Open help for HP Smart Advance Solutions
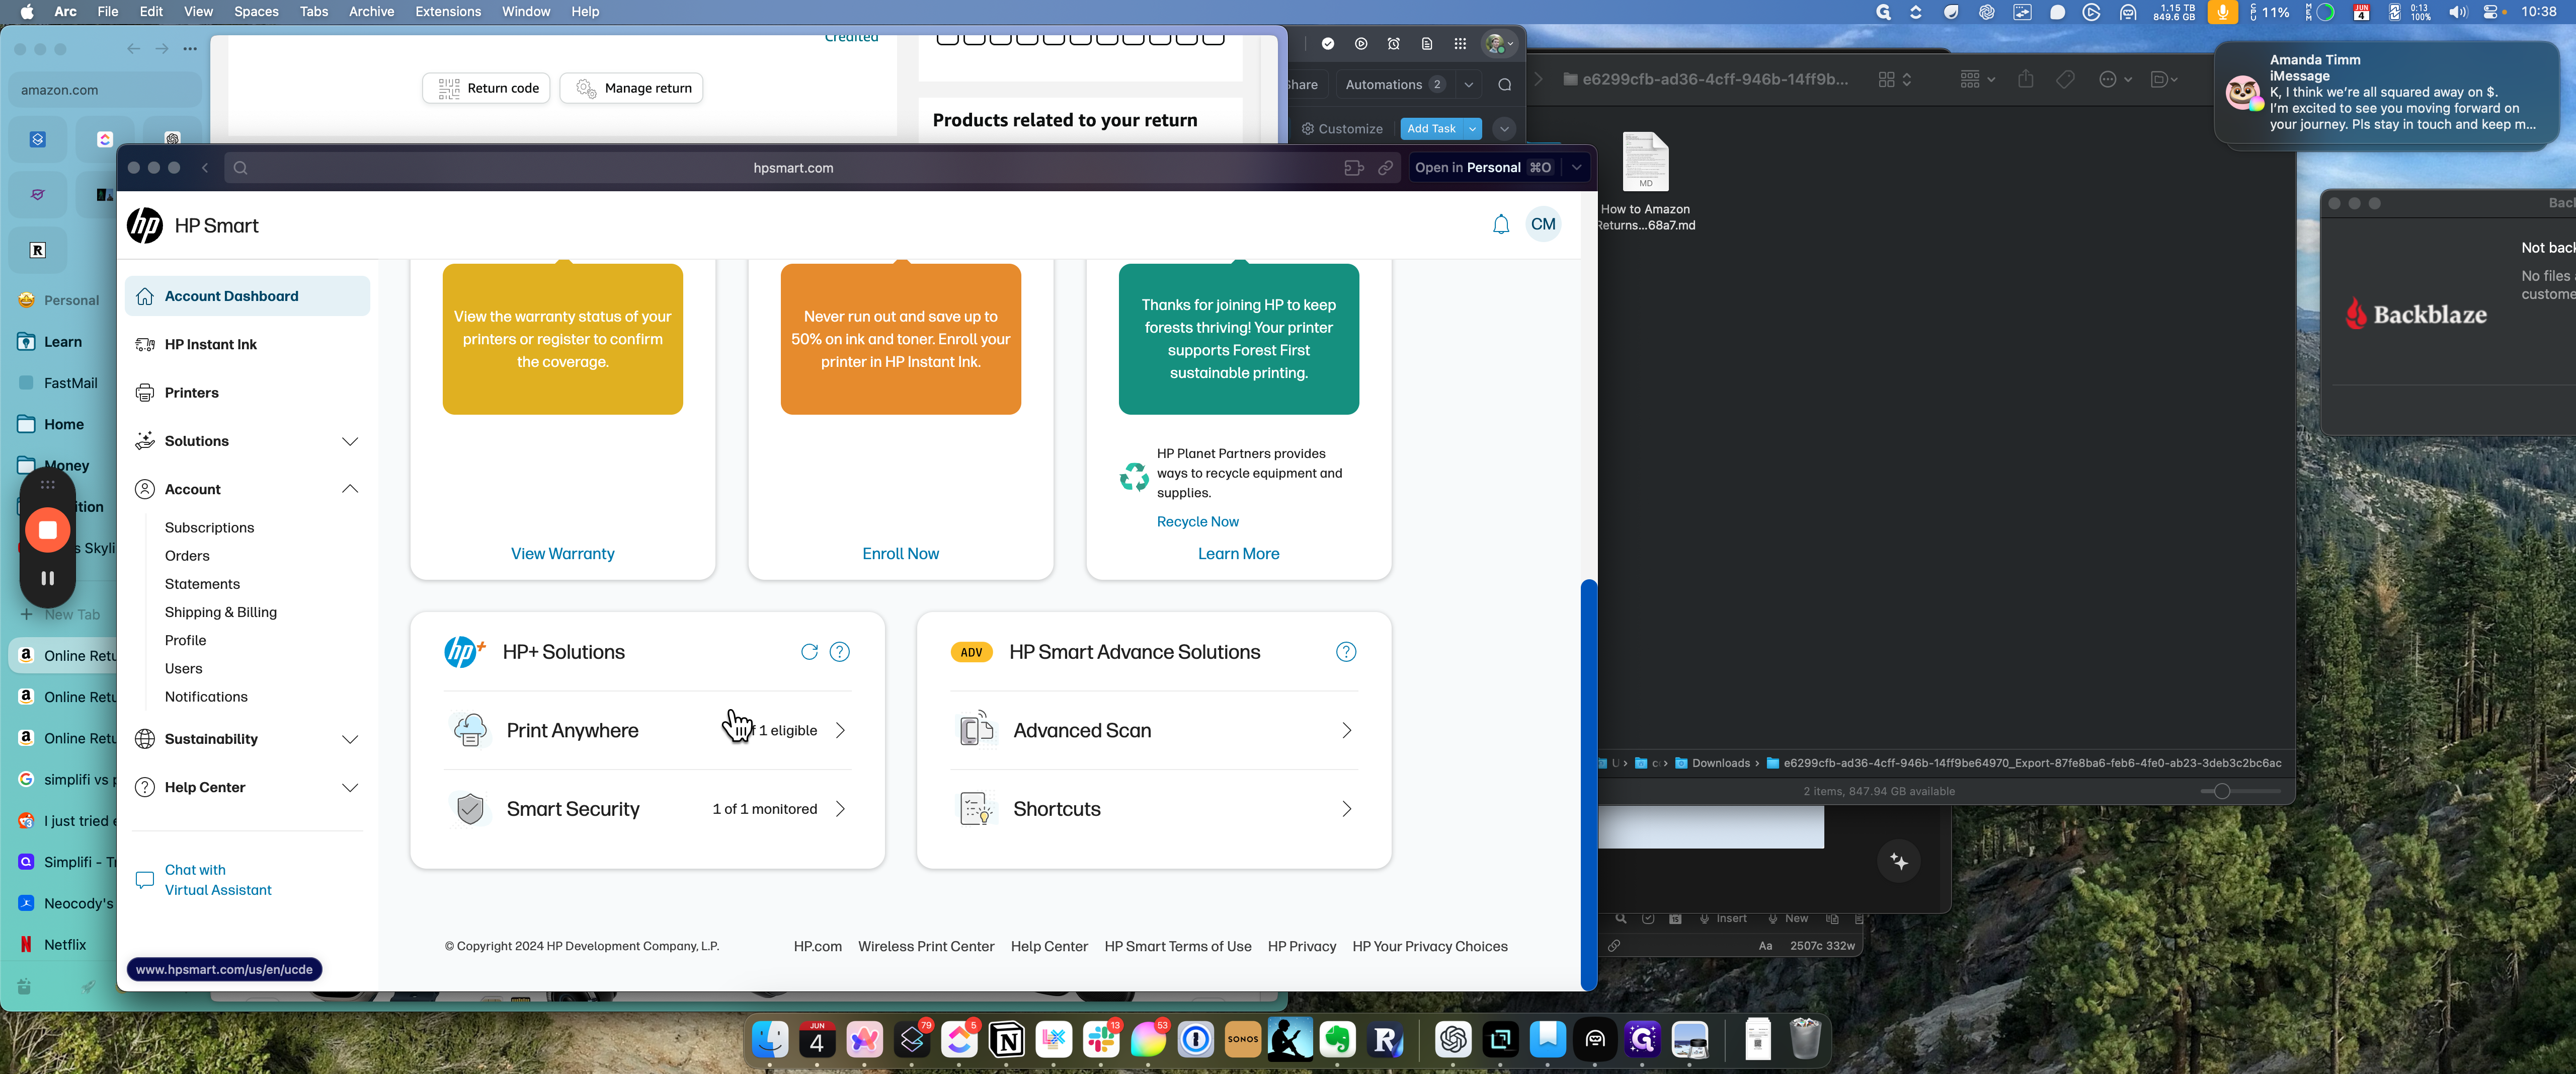 click(1346, 652)
